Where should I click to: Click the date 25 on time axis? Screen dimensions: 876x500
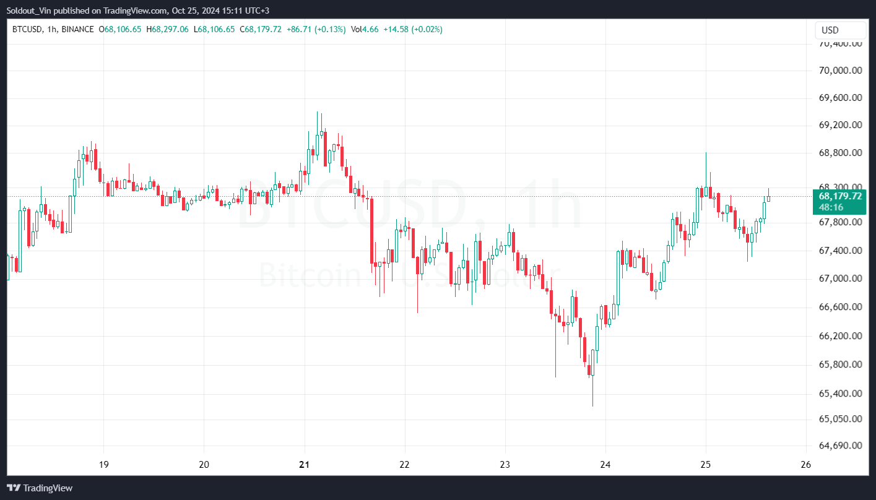(705, 465)
